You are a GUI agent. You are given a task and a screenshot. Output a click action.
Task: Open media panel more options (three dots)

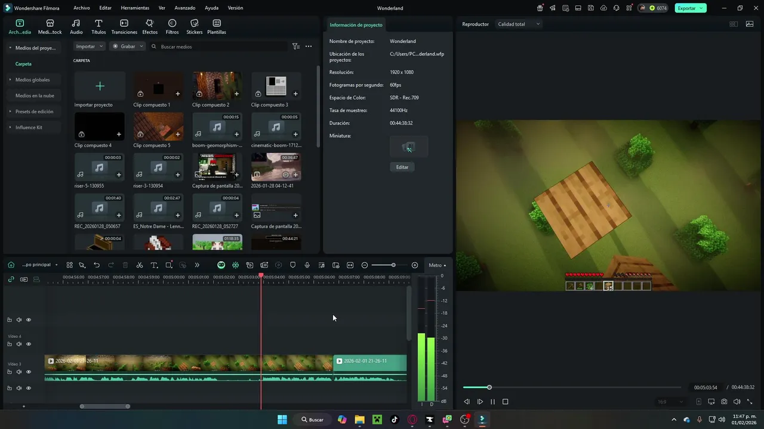click(x=309, y=46)
